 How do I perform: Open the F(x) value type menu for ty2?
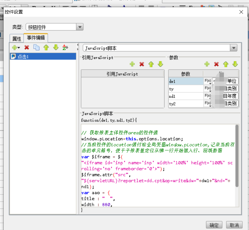click(208, 103)
